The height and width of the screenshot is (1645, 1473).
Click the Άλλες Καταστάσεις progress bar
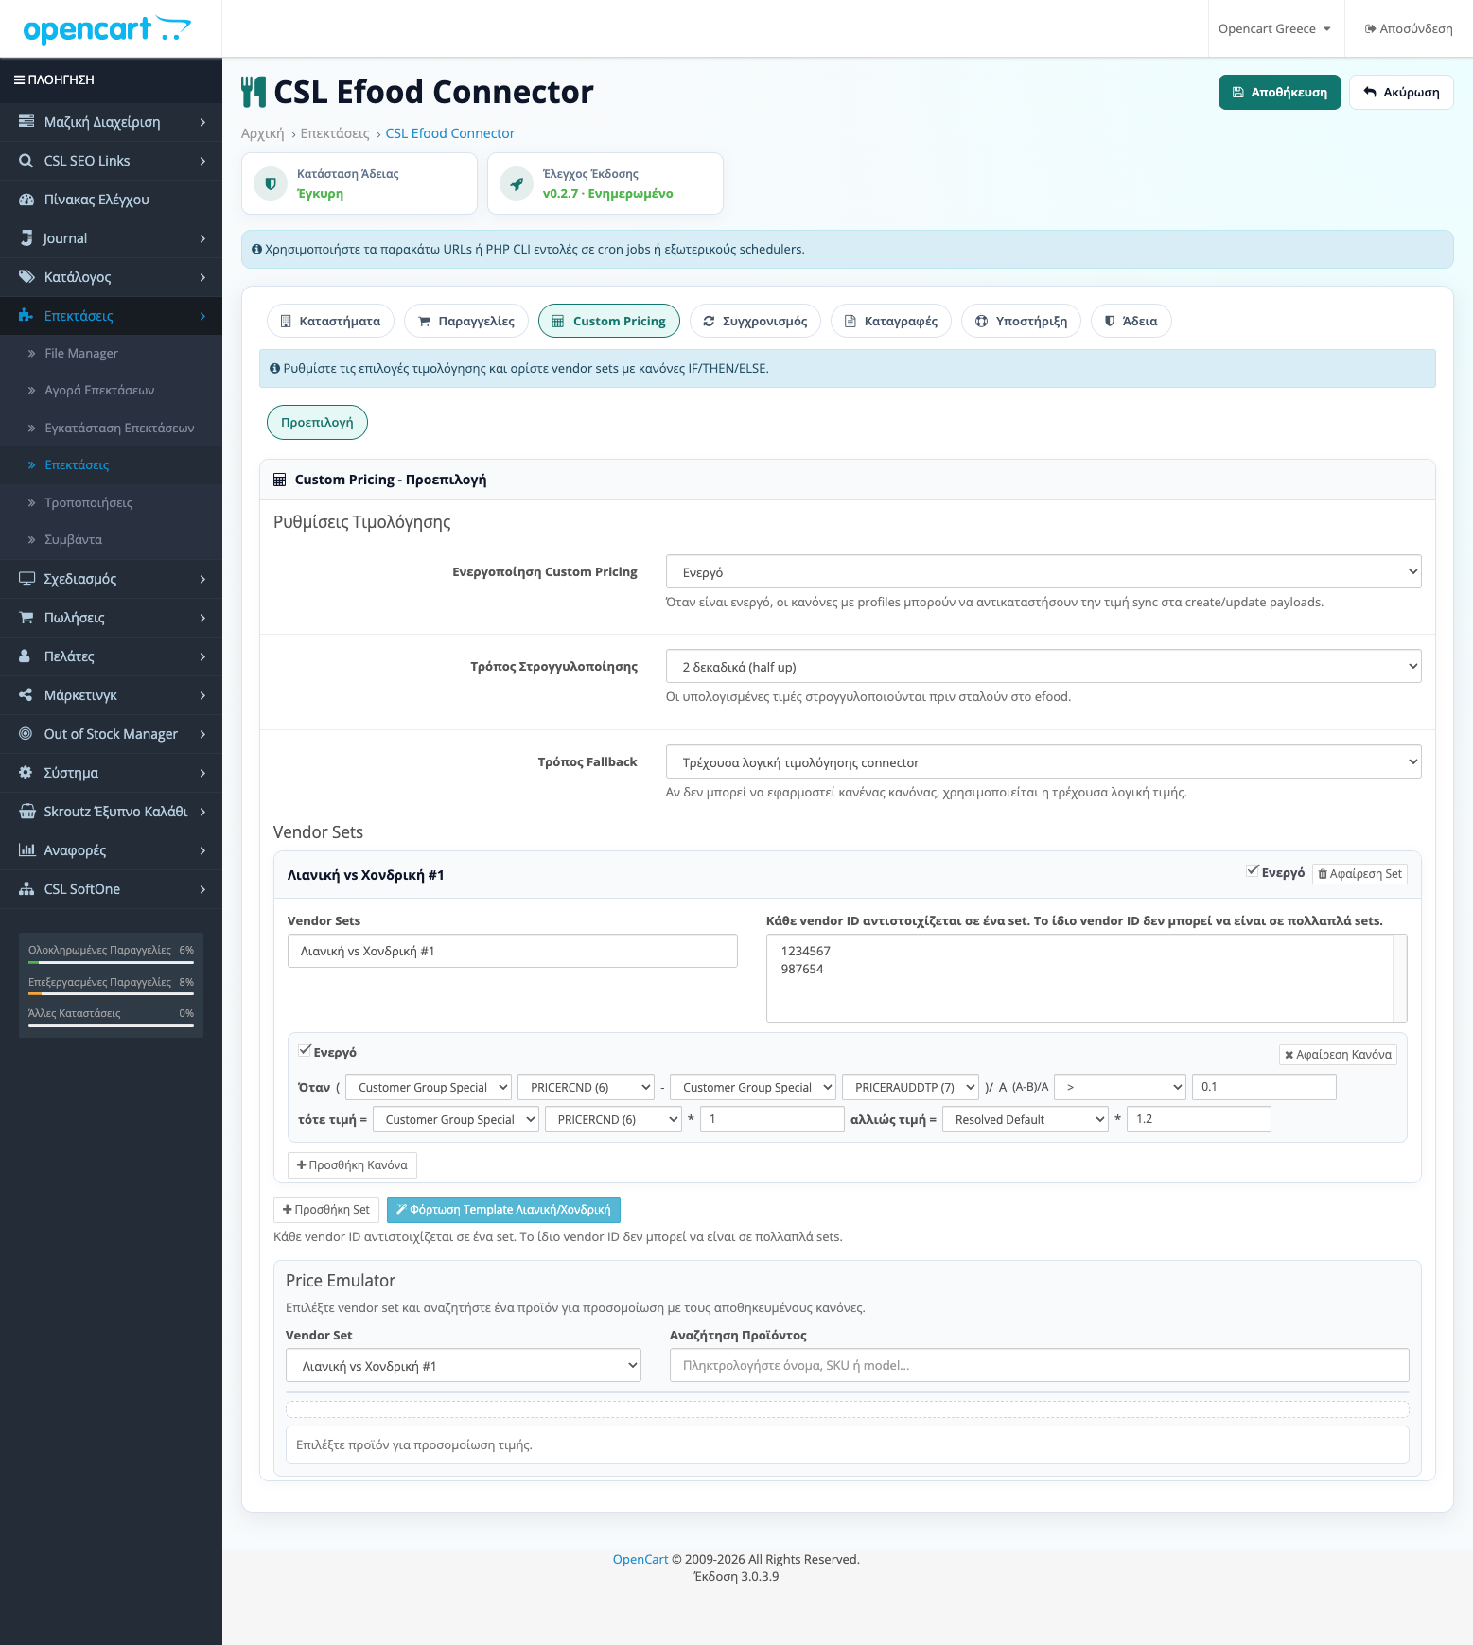point(111,1025)
